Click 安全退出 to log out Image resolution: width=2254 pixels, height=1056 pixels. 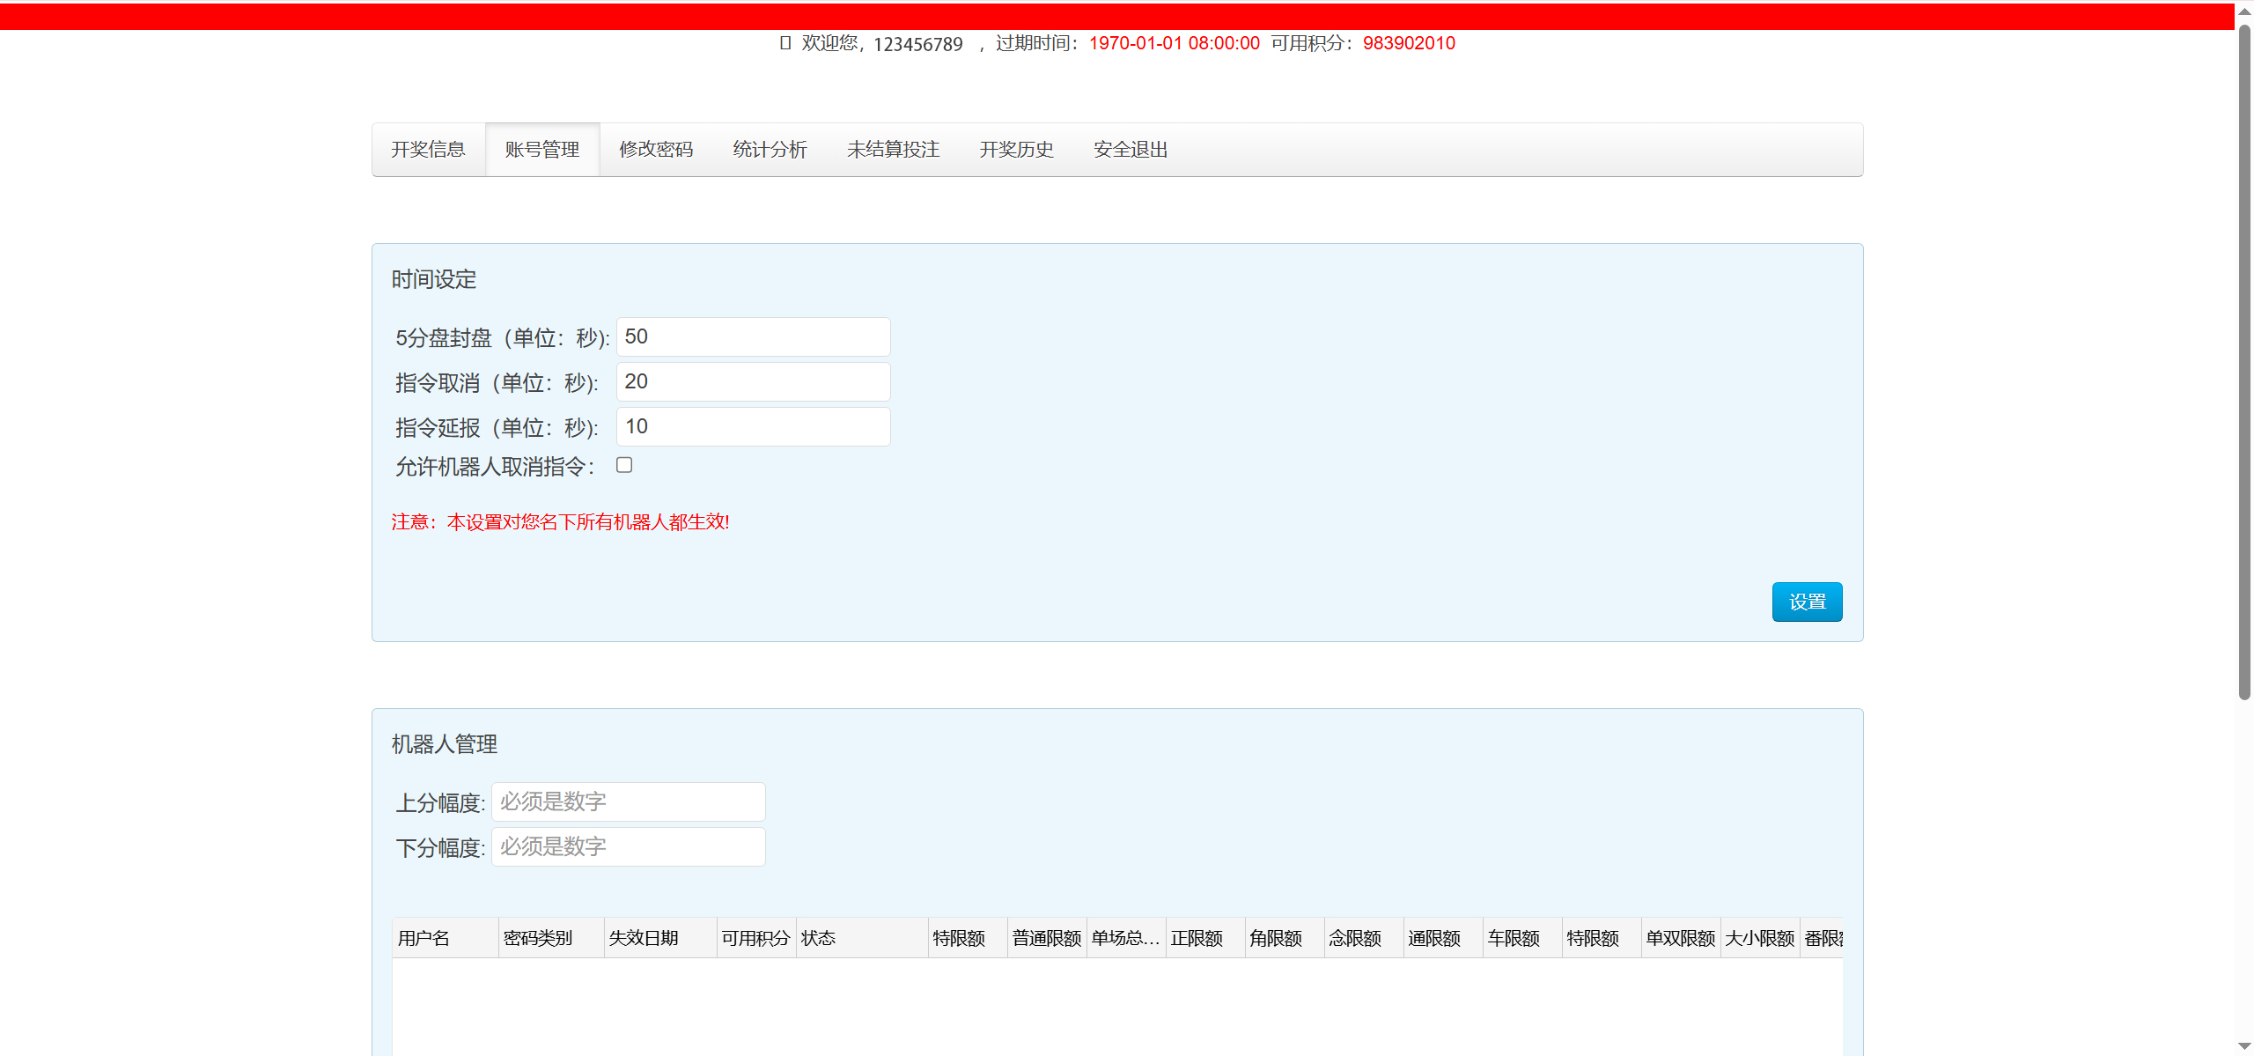point(1131,150)
